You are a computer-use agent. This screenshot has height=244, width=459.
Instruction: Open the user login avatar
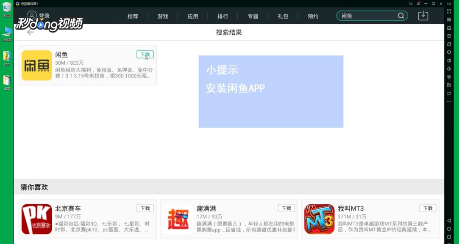pos(32,16)
